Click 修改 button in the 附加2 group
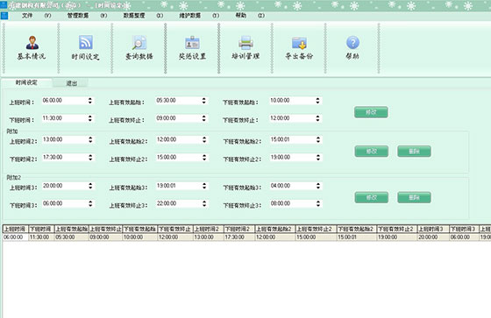491x318 pixels. [372, 197]
